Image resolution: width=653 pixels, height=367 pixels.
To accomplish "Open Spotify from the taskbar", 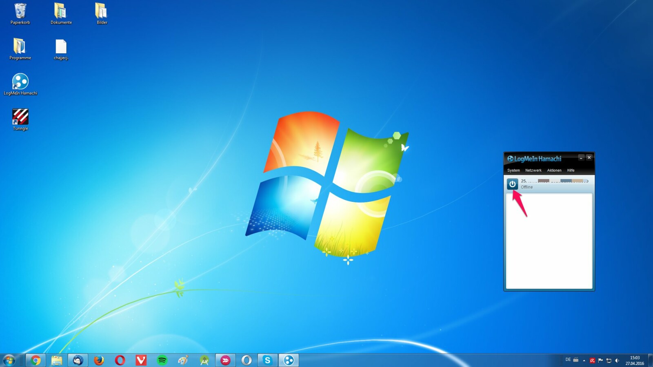I will [x=162, y=360].
